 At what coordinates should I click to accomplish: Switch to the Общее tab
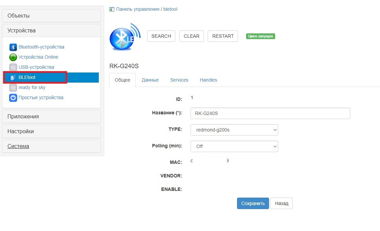pos(122,80)
